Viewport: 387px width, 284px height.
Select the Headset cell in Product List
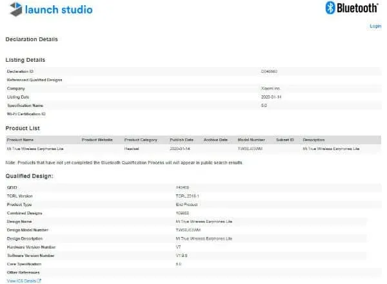click(132, 149)
